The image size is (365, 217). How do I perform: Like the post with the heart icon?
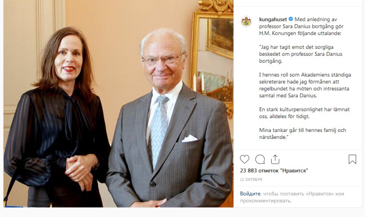pos(244,160)
